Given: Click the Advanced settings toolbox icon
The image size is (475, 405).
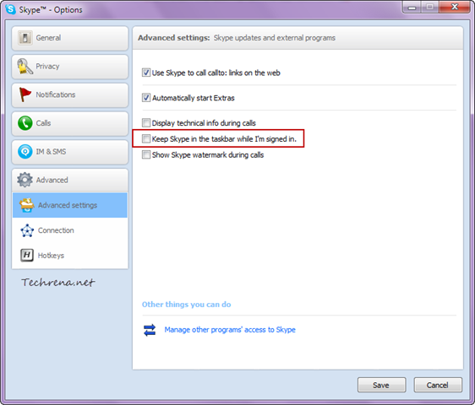Looking at the screenshot, I should 27,205.
